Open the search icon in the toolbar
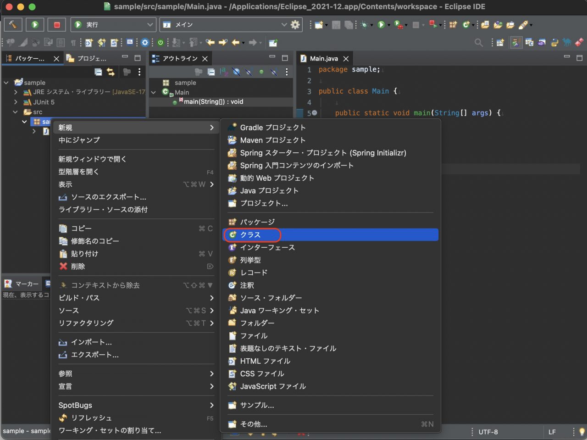587x440 pixels. 479,42
